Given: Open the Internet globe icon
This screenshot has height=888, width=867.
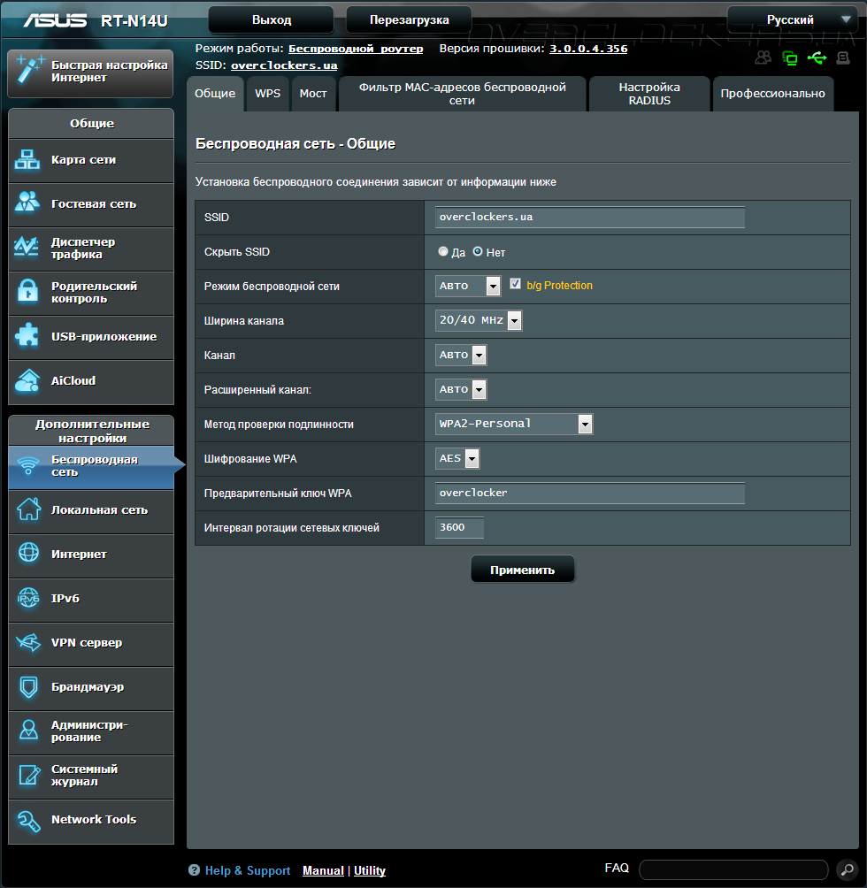Looking at the screenshot, I should pos(28,554).
